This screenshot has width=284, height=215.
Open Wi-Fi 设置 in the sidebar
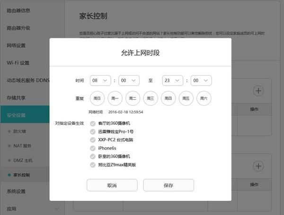pyautogui.click(x=18, y=63)
